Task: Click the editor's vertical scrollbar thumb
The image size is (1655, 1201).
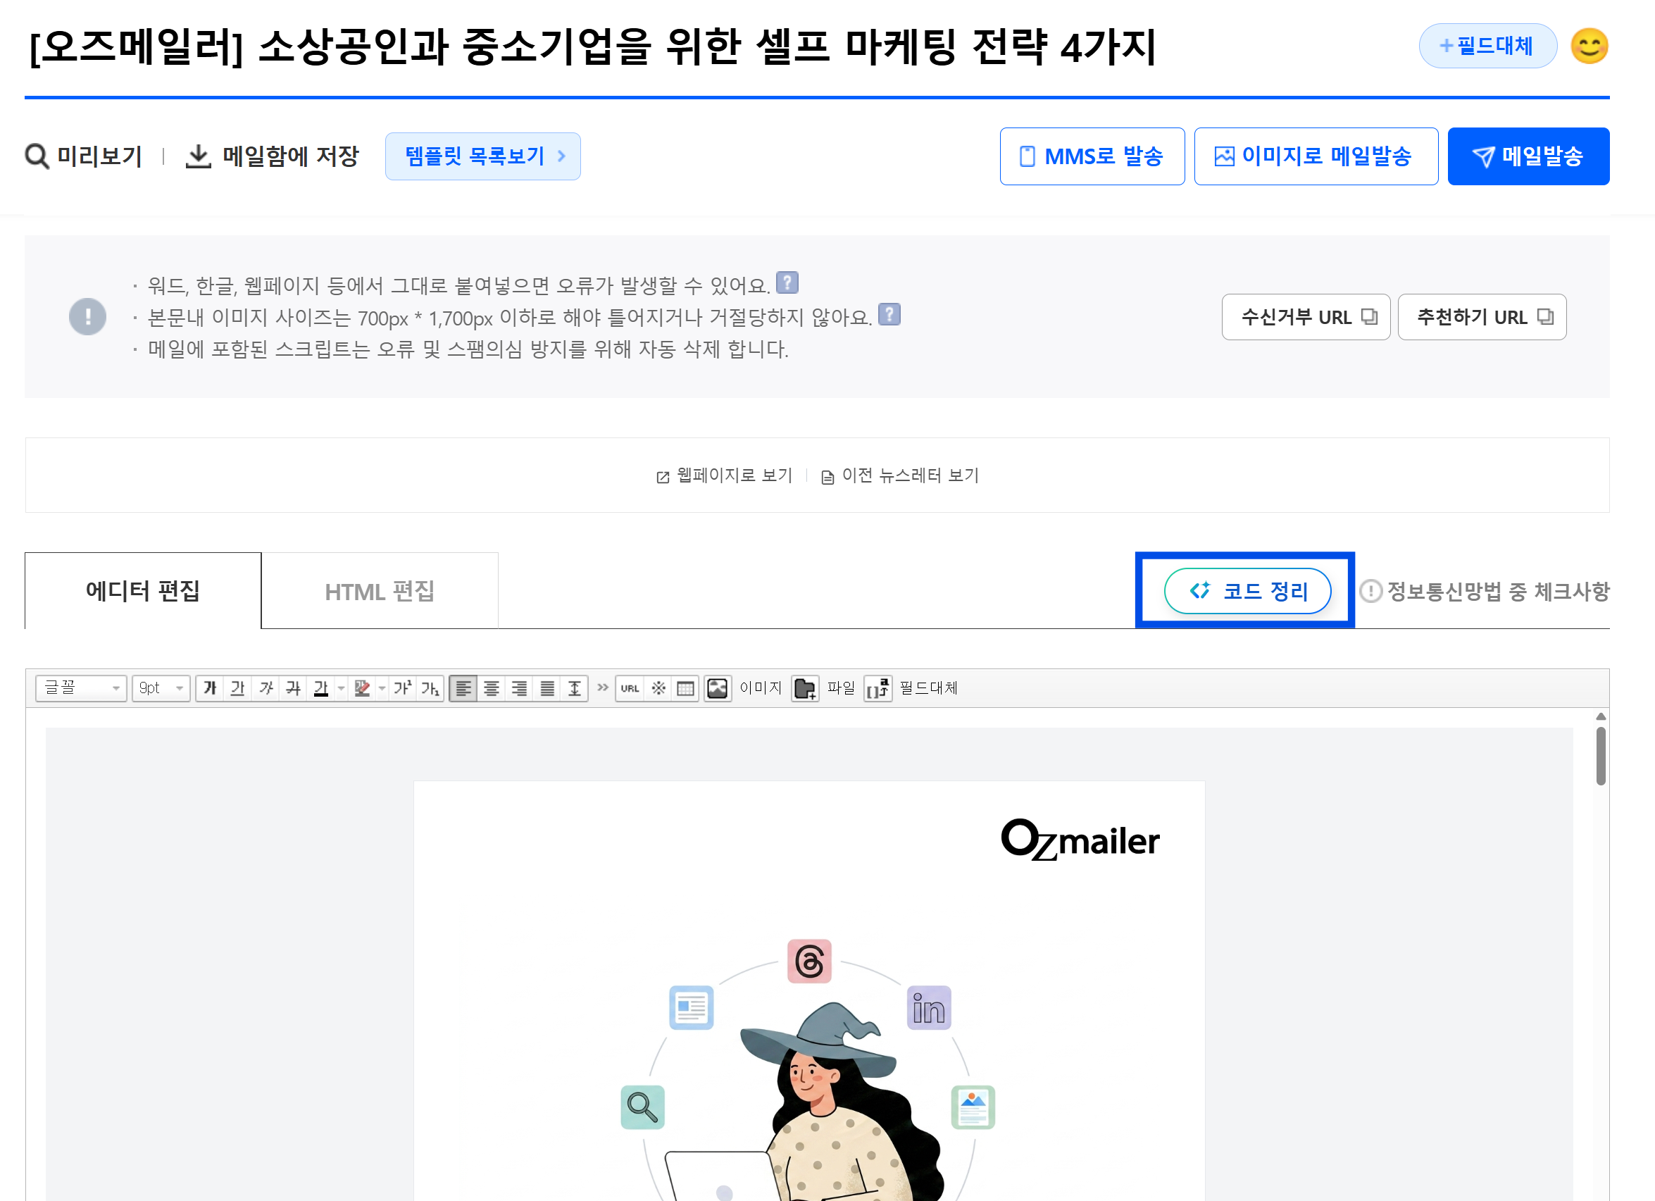Action: tap(1600, 755)
